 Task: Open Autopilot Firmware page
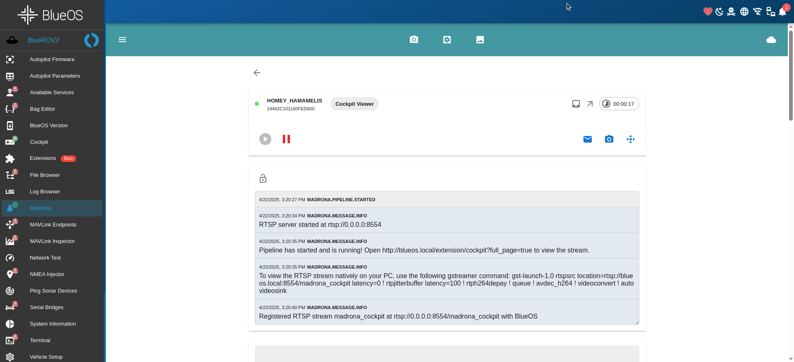coord(52,60)
